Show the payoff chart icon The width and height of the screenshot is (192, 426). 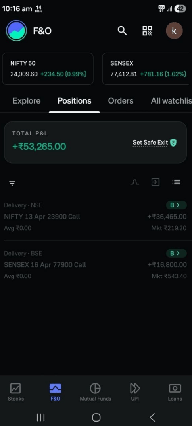click(x=134, y=182)
